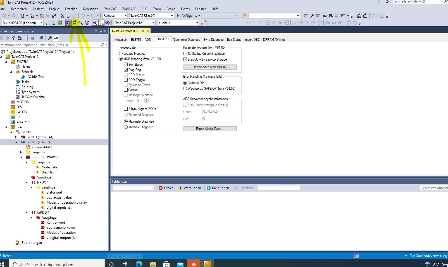Screen dimensions: 448x267
Task: Click the eye-crossed visibility toolbar icon
Action: pyautogui.click(x=108, y=23)
